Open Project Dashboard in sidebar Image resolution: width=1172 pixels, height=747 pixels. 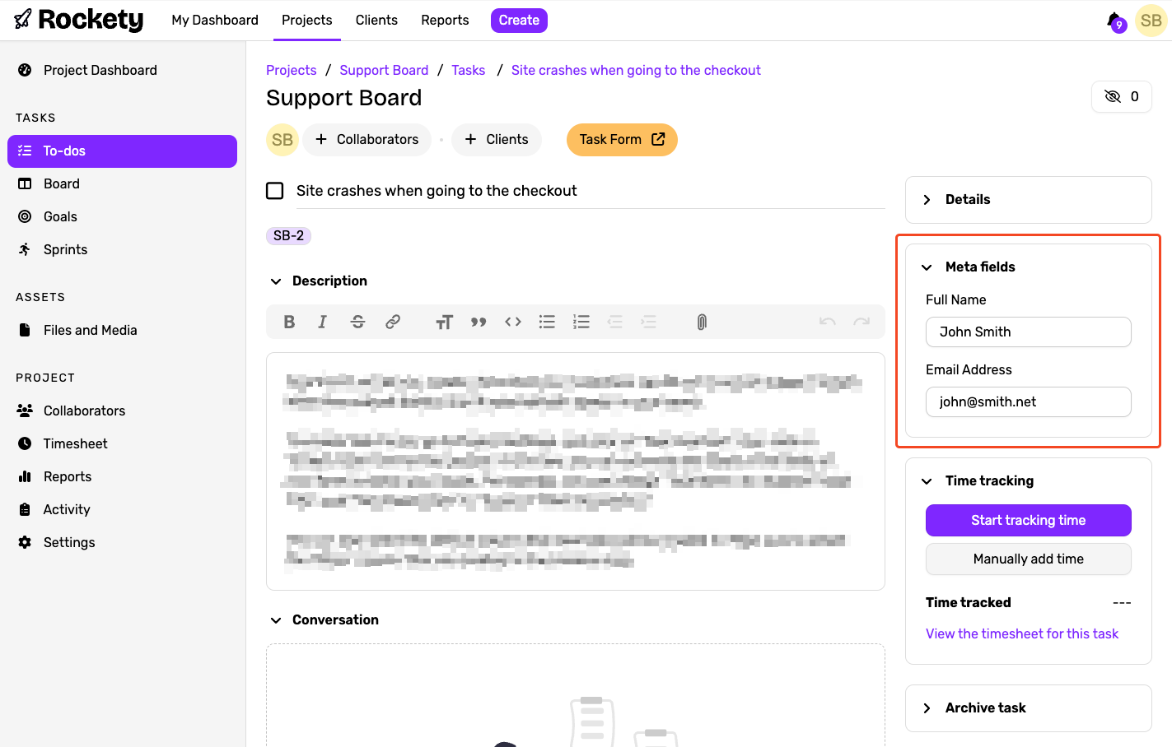point(123,70)
